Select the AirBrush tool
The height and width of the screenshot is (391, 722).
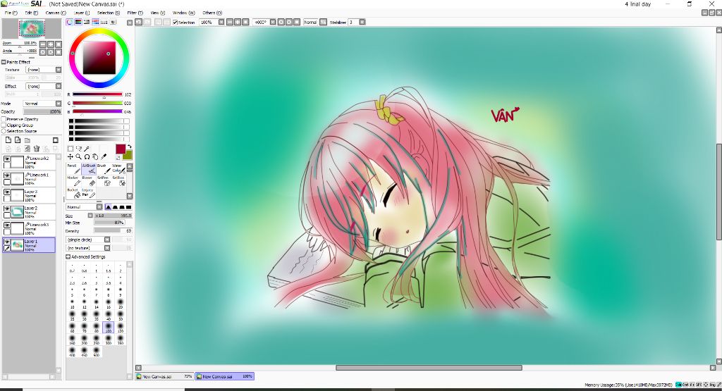tap(88, 169)
